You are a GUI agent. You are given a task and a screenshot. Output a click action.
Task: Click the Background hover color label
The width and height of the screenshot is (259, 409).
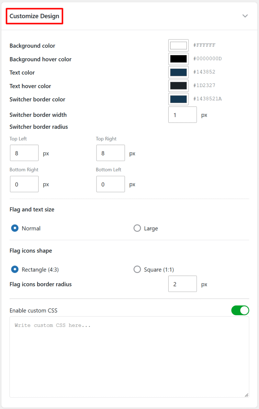[40, 59]
